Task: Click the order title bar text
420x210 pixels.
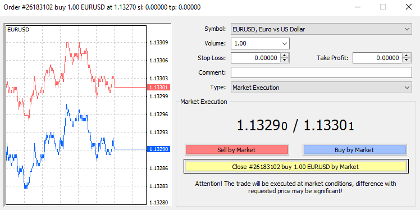Action: tap(102, 7)
